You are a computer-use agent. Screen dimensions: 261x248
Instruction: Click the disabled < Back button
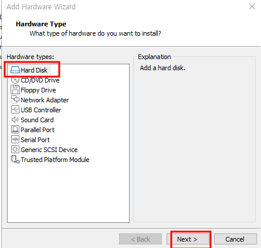(x=140, y=239)
